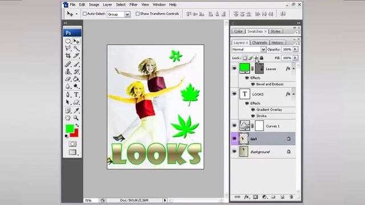365x205 pixels.
Task: Switch to the History tab
Action: point(277,43)
